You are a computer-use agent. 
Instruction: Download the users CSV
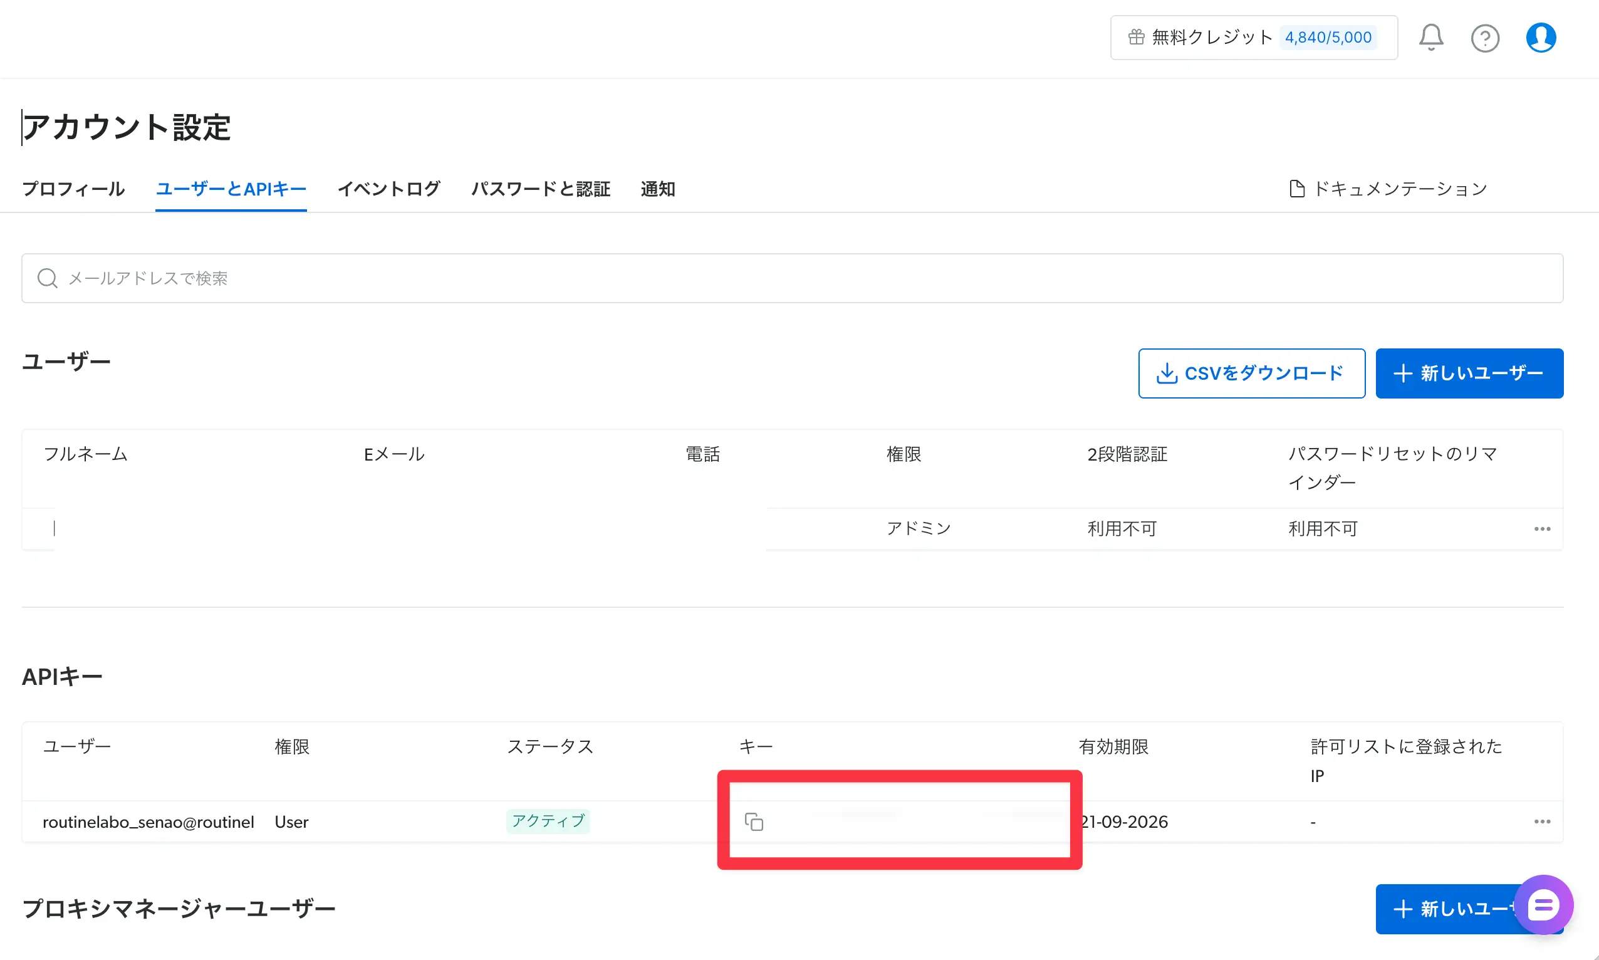tap(1252, 373)
